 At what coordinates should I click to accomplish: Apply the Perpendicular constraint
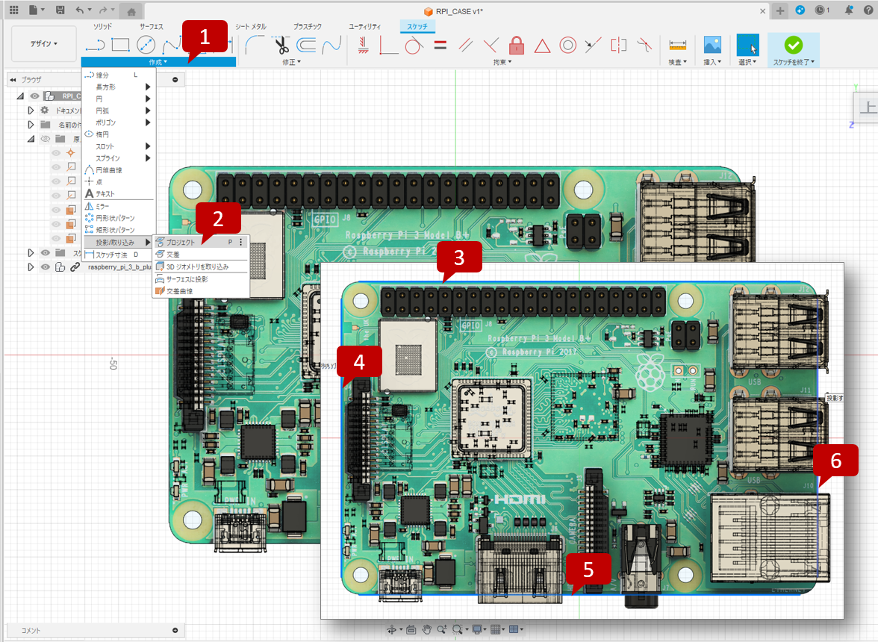coord(491,45)
